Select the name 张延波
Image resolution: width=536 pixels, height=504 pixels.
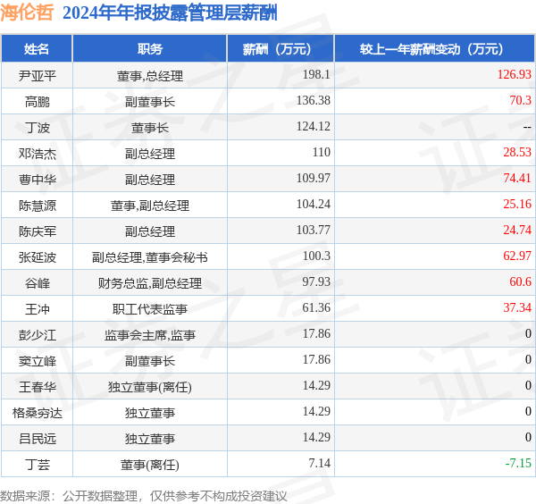click(x=37, y=257)
